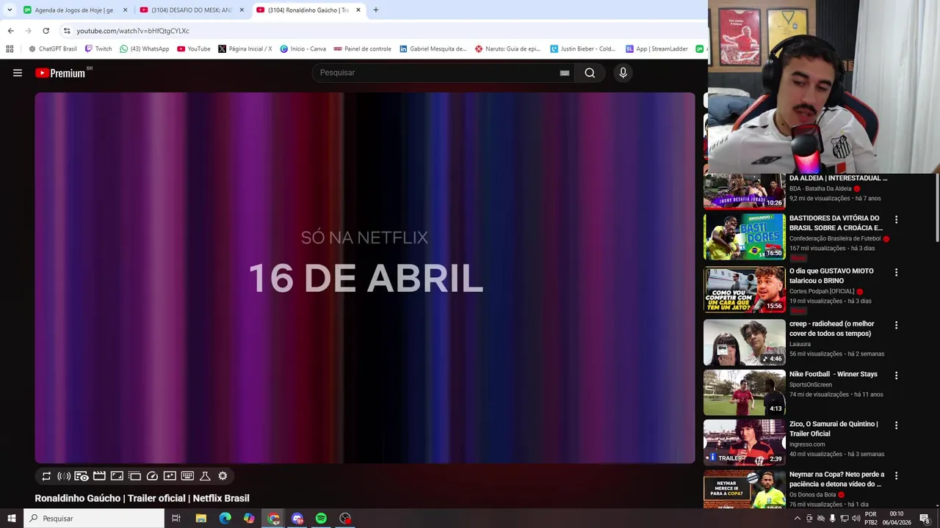The height and width of the screenshot is (528, 940).
Task: Open the enhancer settings gear icon
Action: [x=223, y=476]
